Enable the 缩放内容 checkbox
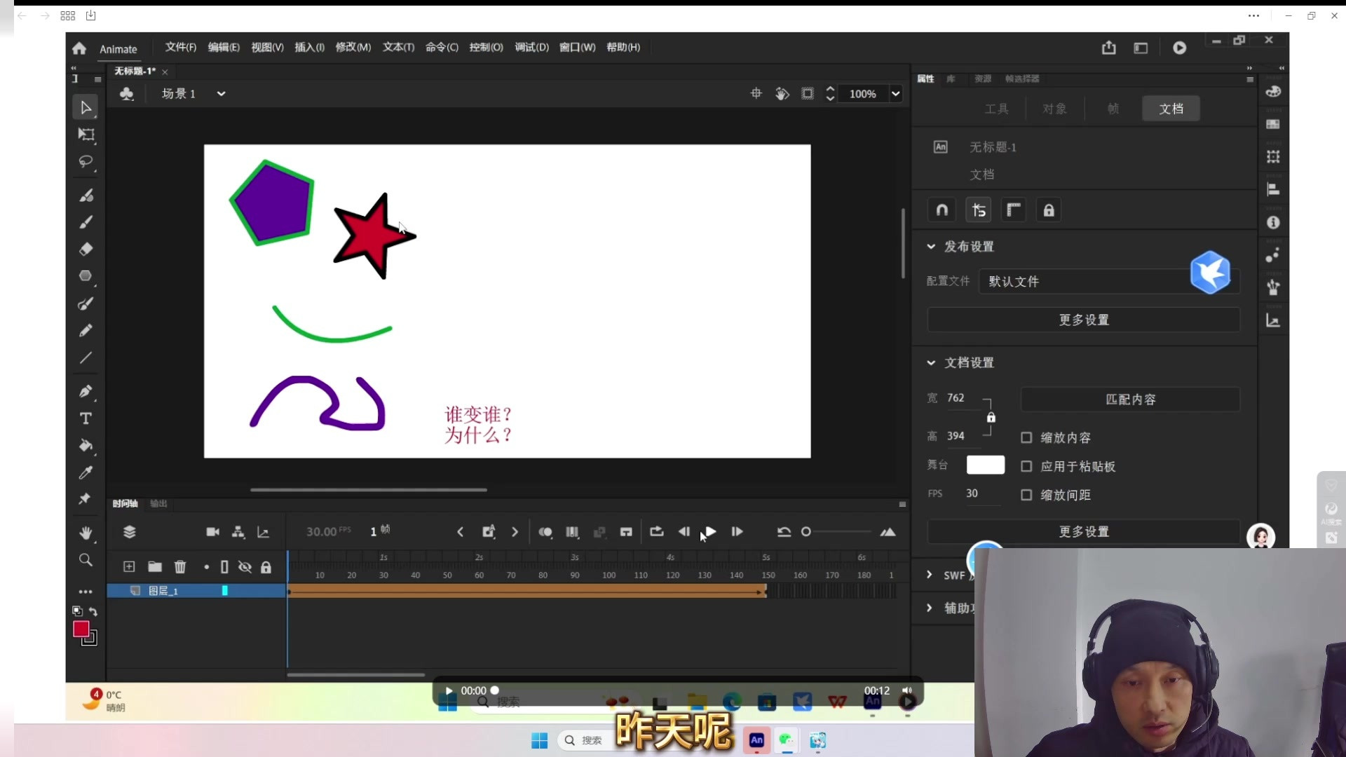Image resolution: width=1346 pixels, height=757 pixels. tap(1026, 437)
